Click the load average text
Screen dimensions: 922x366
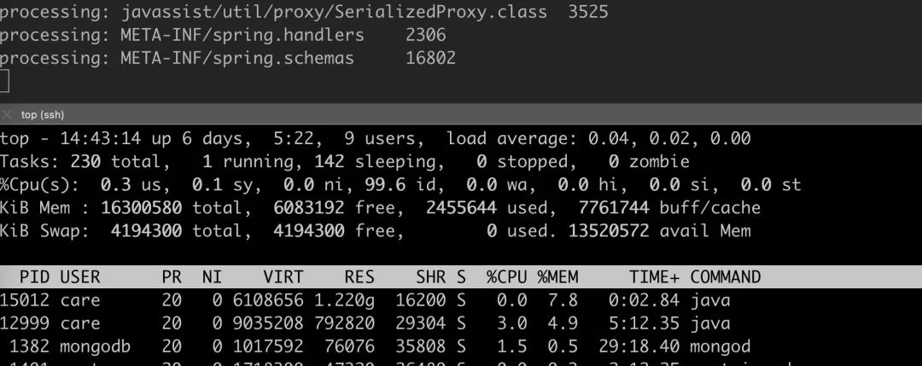pos(598,139)
